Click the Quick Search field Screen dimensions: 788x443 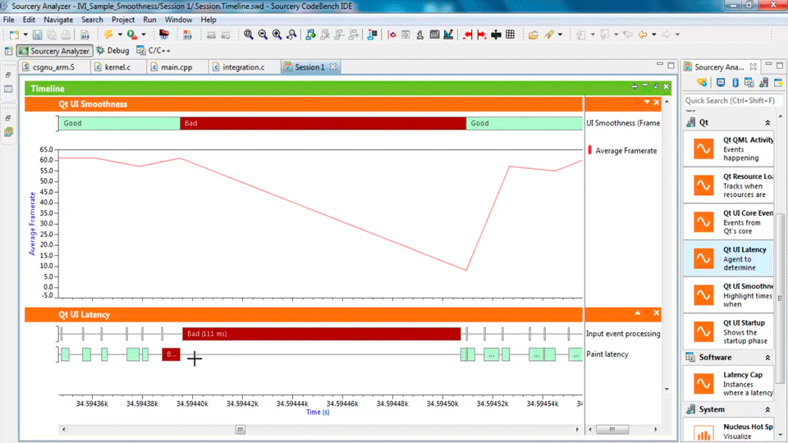731,100
